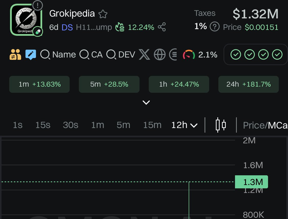Click the warning exclamation badge on logo

click(x=38, y=5)
